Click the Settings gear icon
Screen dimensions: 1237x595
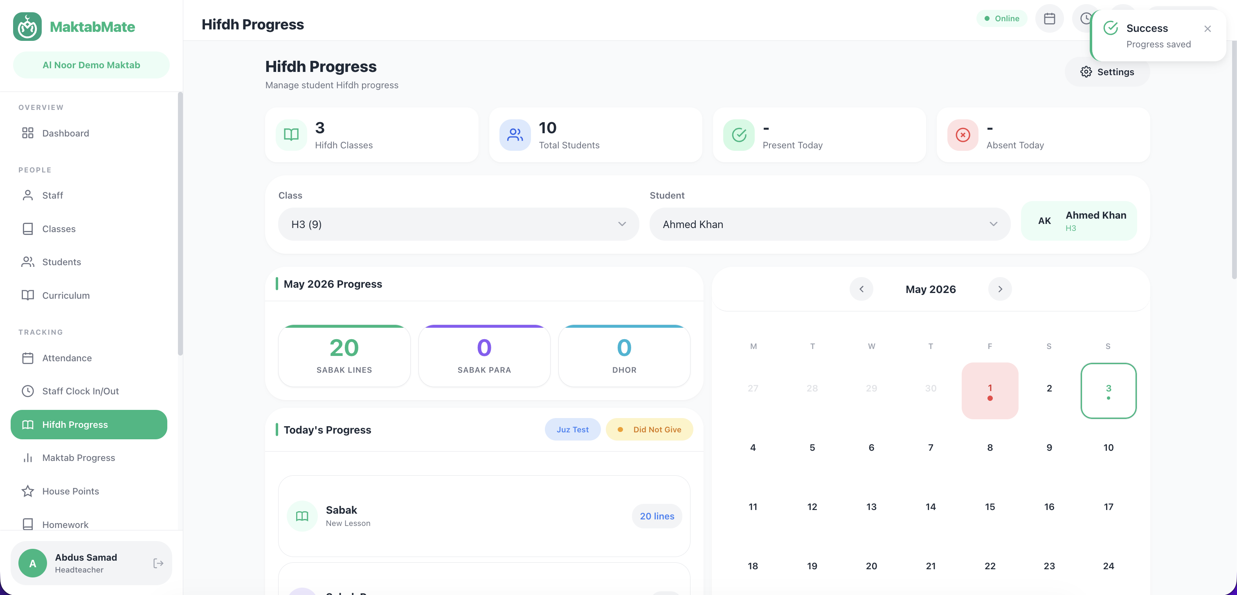[x=1086, y=72]
